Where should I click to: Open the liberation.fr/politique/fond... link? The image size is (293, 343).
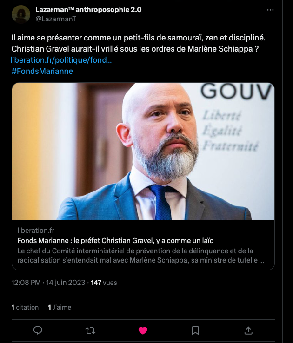pyautogui.click(x=61, y=60)
